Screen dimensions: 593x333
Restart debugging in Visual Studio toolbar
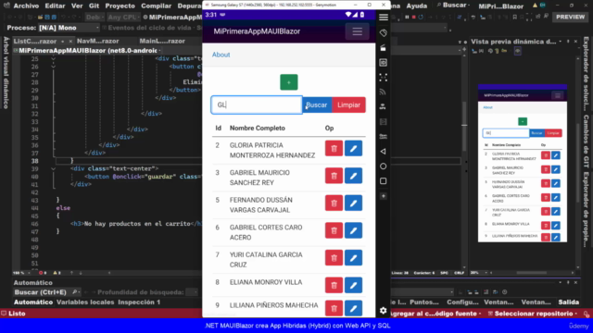421,17
